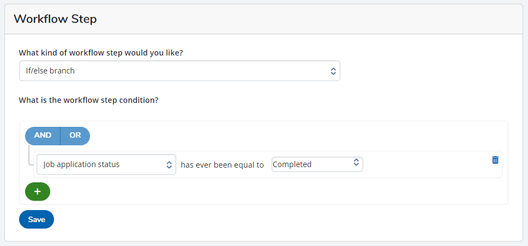The width and height of the screenshot is (528, 246).
Task: Switch condition logic to AND
Action: [x=43, y=136]
